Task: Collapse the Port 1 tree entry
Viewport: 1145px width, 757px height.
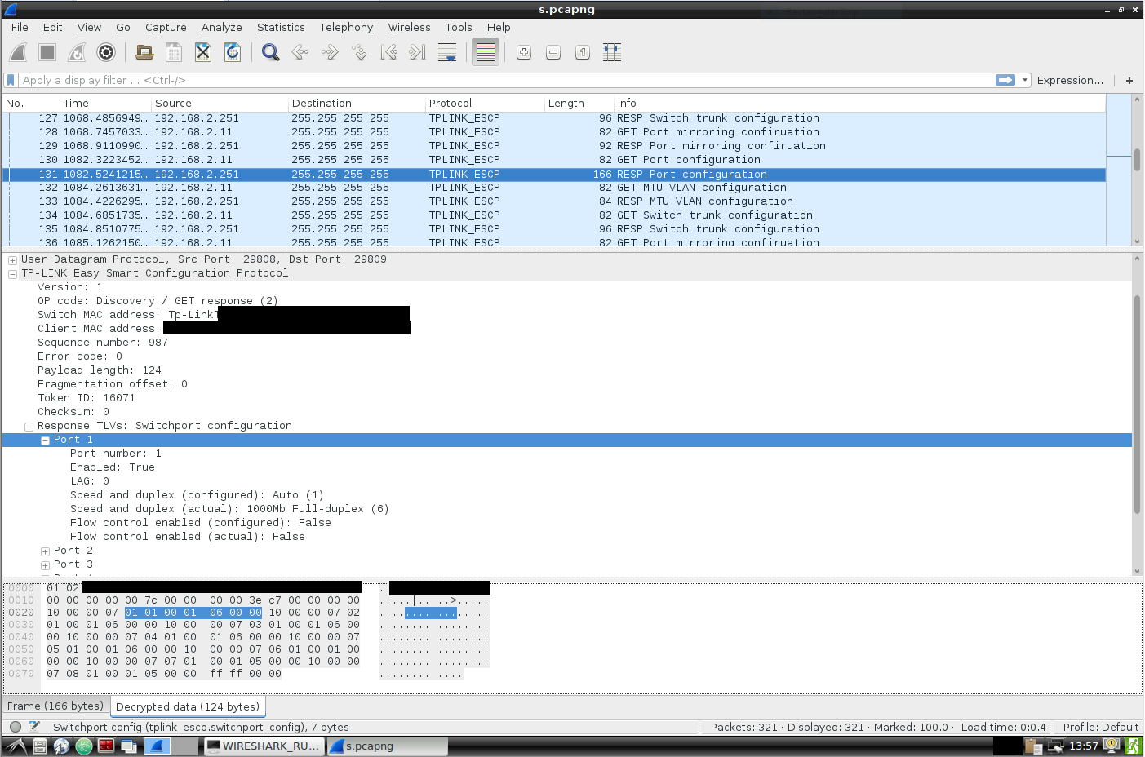Action: click(x=45, y=439)
